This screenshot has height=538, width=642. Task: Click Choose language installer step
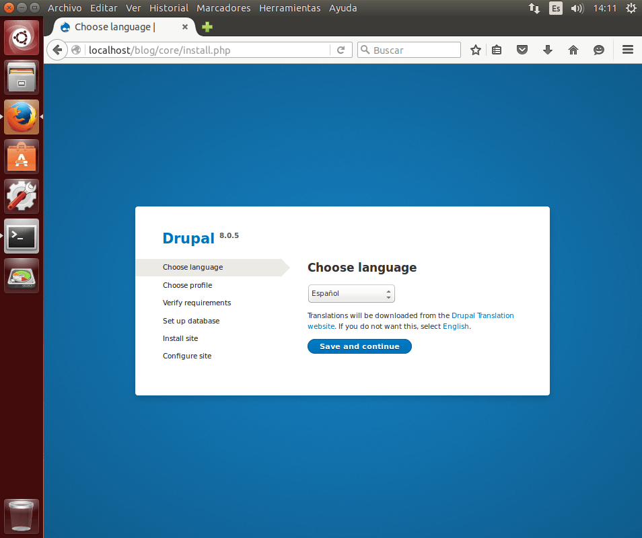[193, 267]
